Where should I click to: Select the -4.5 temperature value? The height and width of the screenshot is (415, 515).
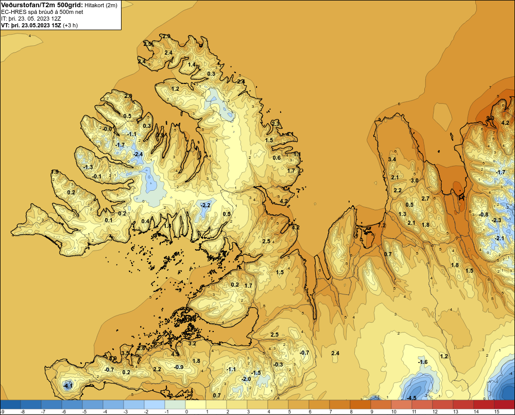(411, 398)
